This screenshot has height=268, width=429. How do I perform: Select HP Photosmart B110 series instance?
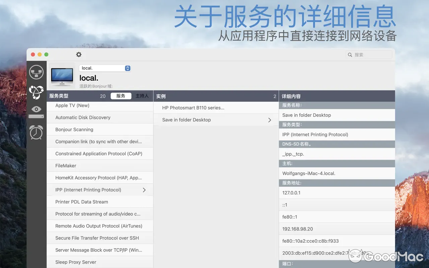point(193,108)
